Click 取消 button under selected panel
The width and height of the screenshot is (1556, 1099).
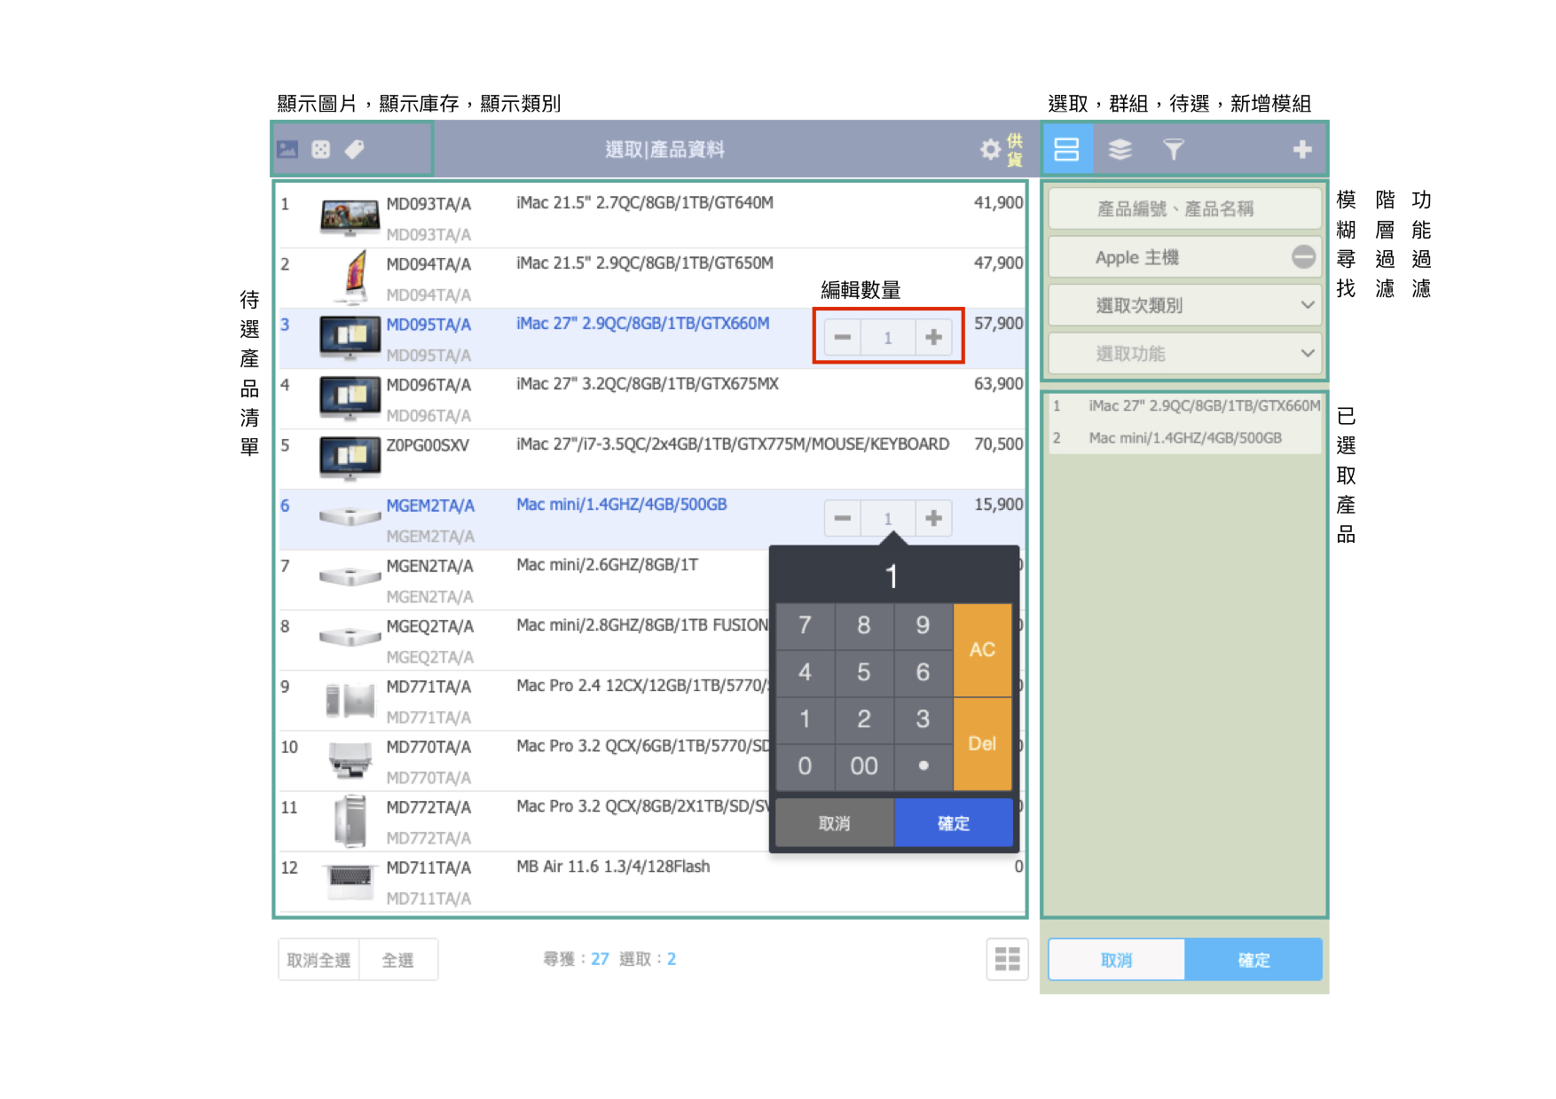tap(1117, 960)
